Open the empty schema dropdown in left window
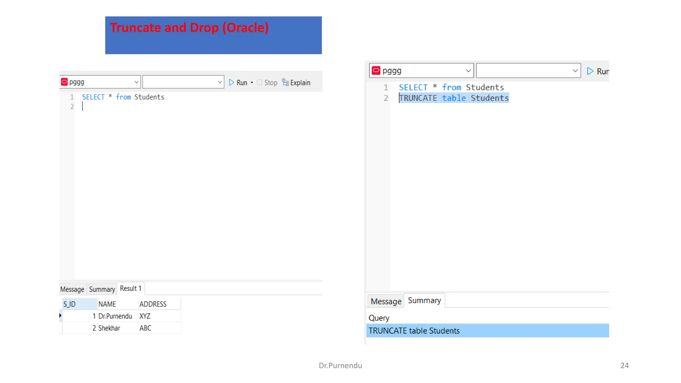Image resolution: width=681 pixels, height=383 pixels. (x=220, y=82)
